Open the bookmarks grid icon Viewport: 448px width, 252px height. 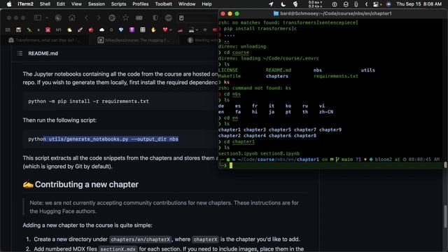pos(8,29)
